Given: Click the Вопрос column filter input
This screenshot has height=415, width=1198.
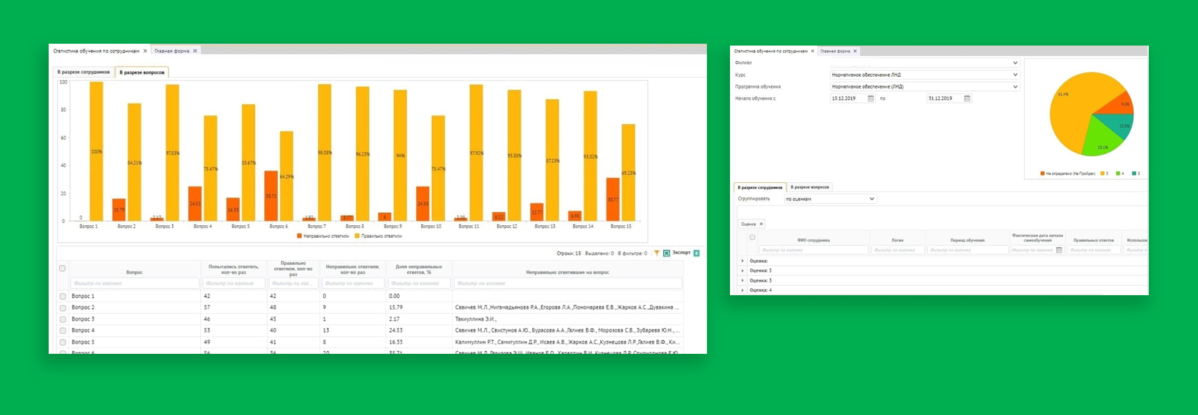Looking at the screenshot, I should pyautogui.click(x=134, y=283).
